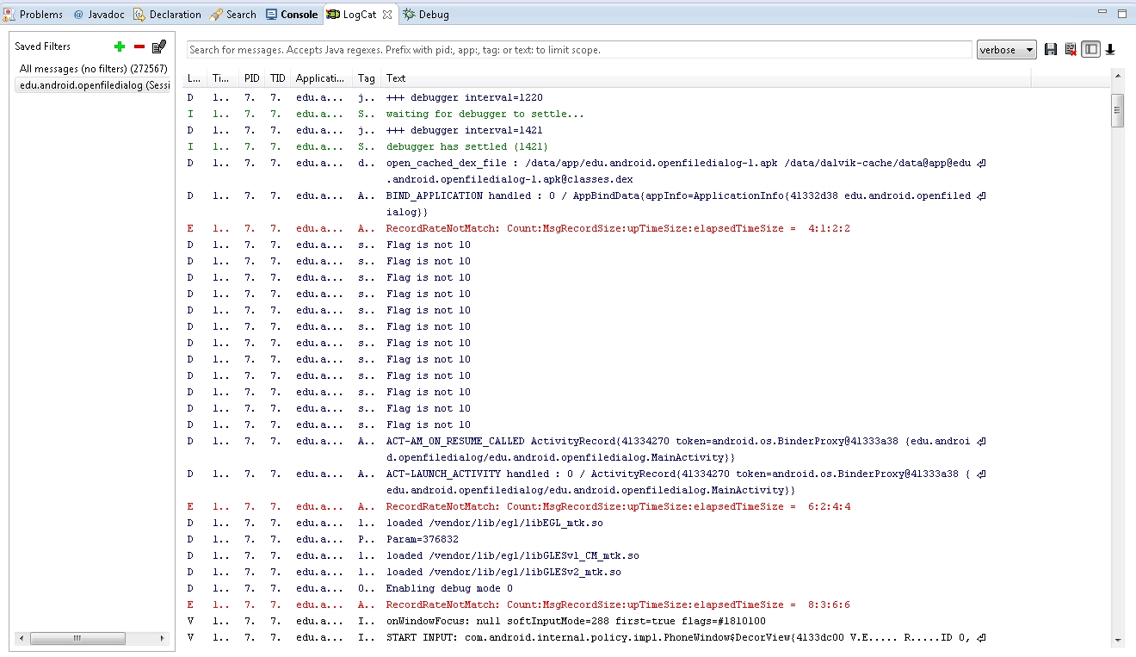Clear the log output
Image resolution: width=1136 pixels, height=657 pixels.
coord(1071,50)
